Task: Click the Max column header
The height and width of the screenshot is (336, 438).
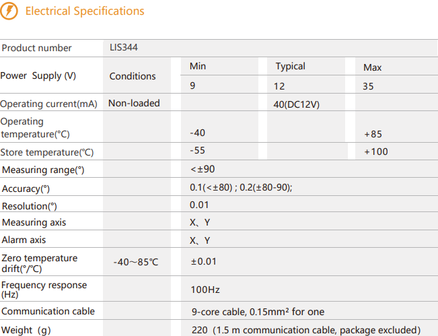Action: coord(373,67)
